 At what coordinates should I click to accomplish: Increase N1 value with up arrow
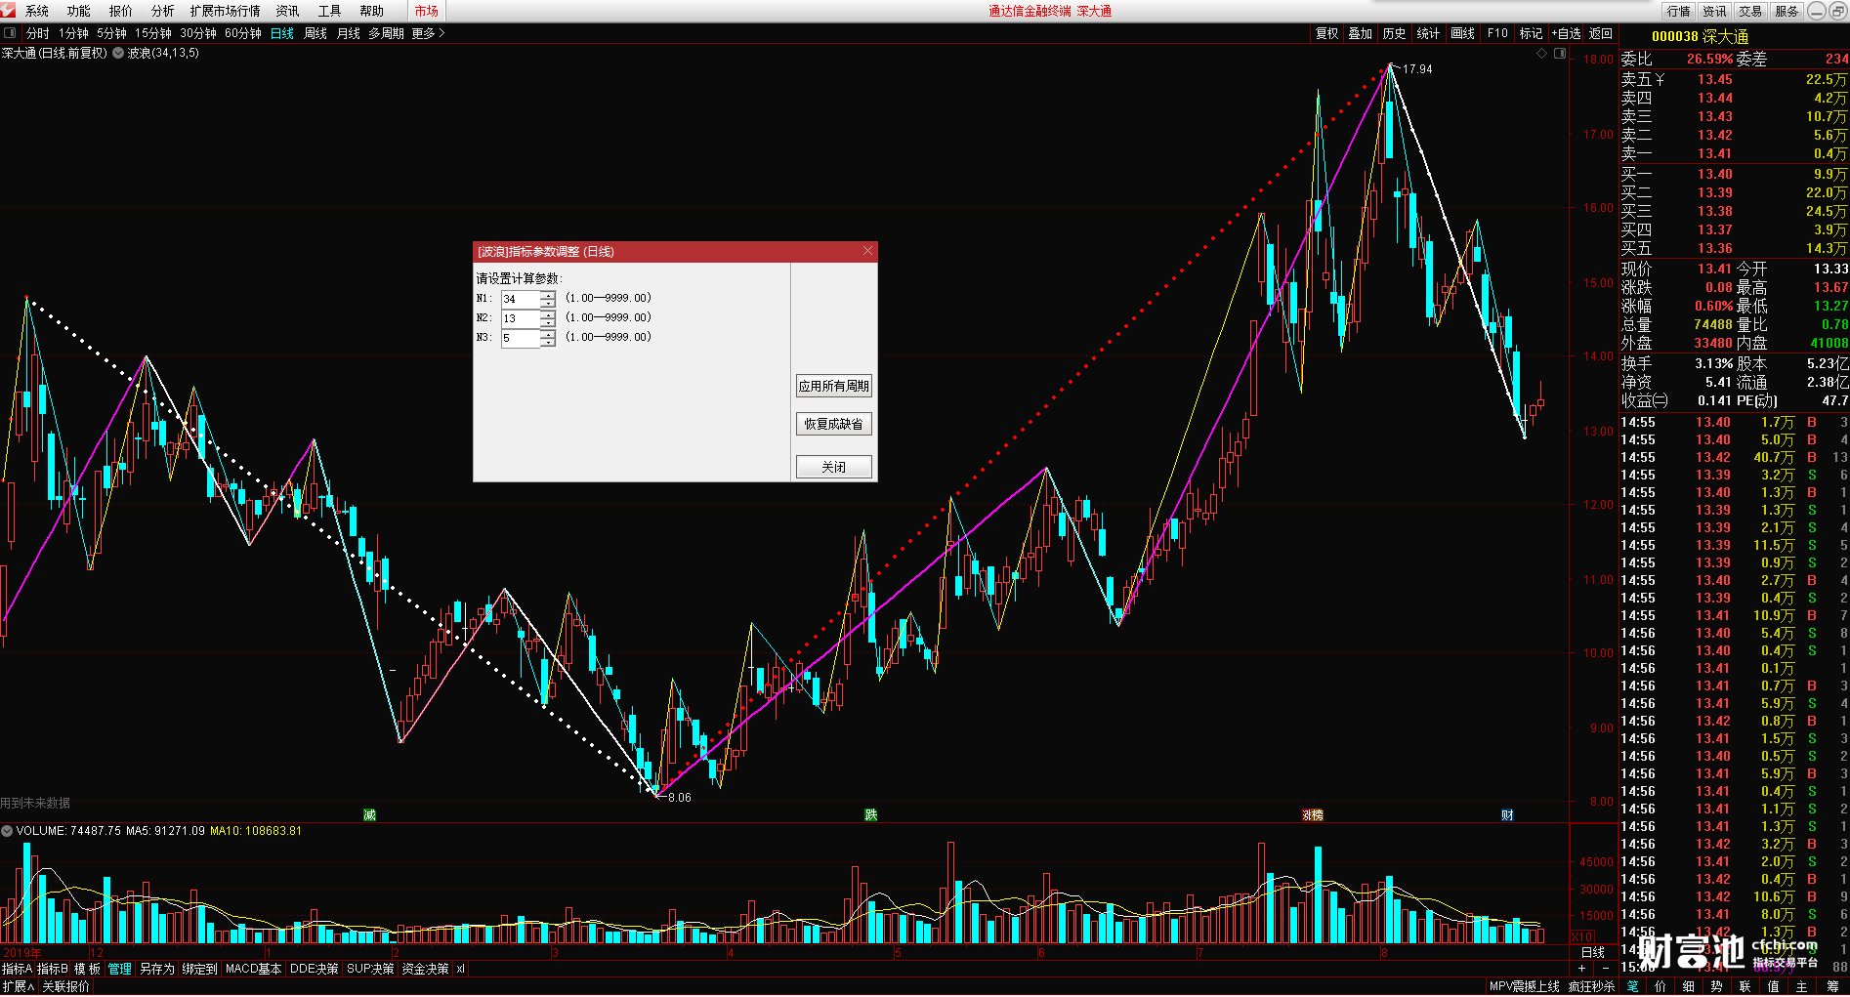pos(548,295)
